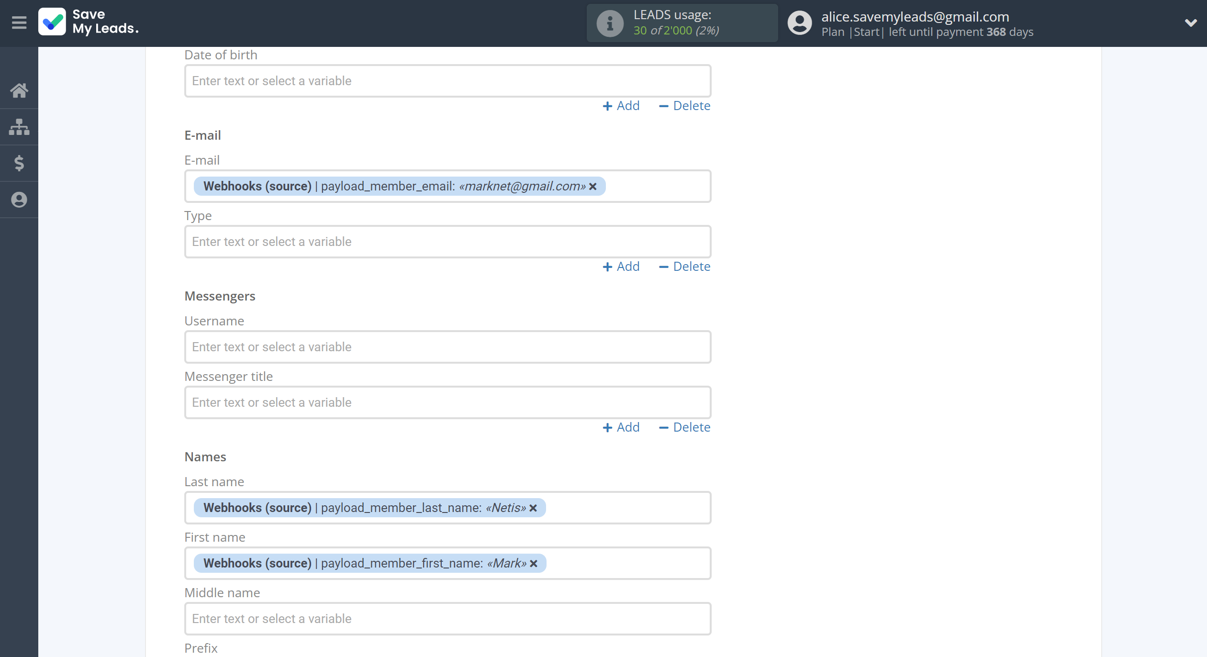
Task: Click the LEADS usage info icon
Action: (610, 23)
